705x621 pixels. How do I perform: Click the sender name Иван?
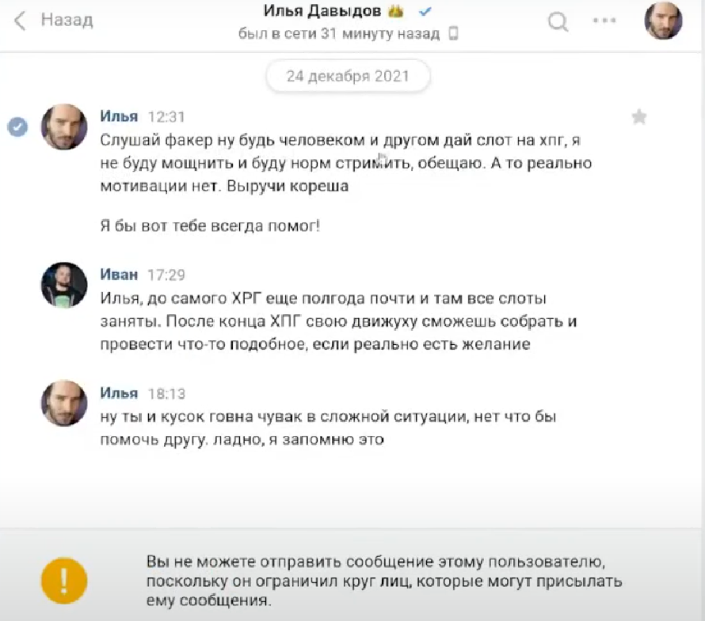pyautogui.click(x=119, y=275)
